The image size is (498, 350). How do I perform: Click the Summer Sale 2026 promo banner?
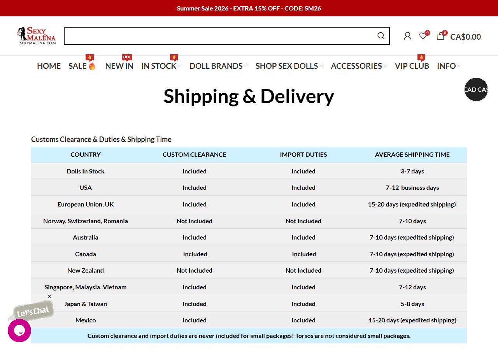click(x=249, y=8)
